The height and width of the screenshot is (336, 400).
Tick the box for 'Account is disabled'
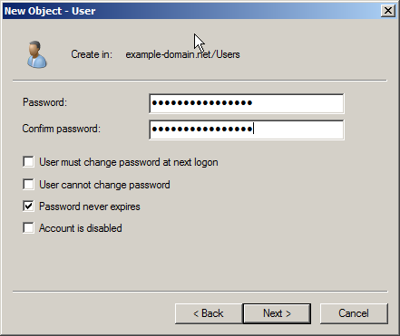click(x=28, y=228)
